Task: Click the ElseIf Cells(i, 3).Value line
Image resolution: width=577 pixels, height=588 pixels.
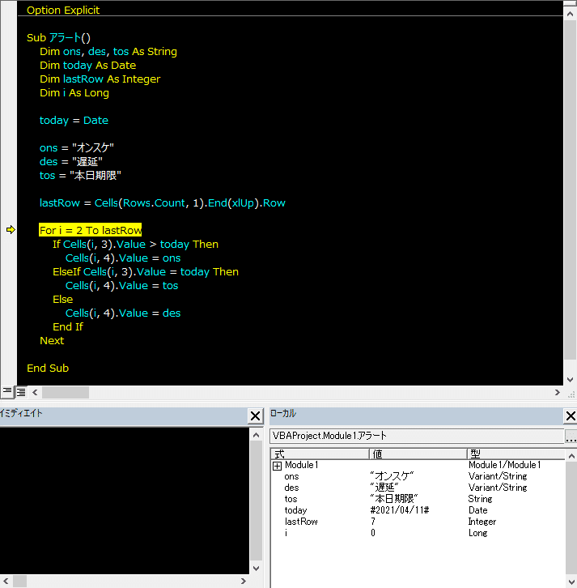Action: click(x=146, y=272)
